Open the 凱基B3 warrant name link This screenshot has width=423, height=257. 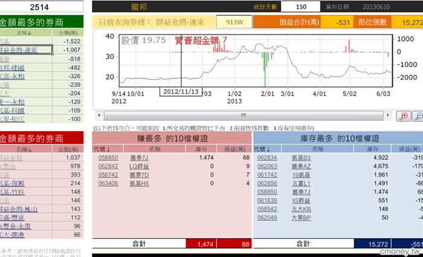[302, 158]
